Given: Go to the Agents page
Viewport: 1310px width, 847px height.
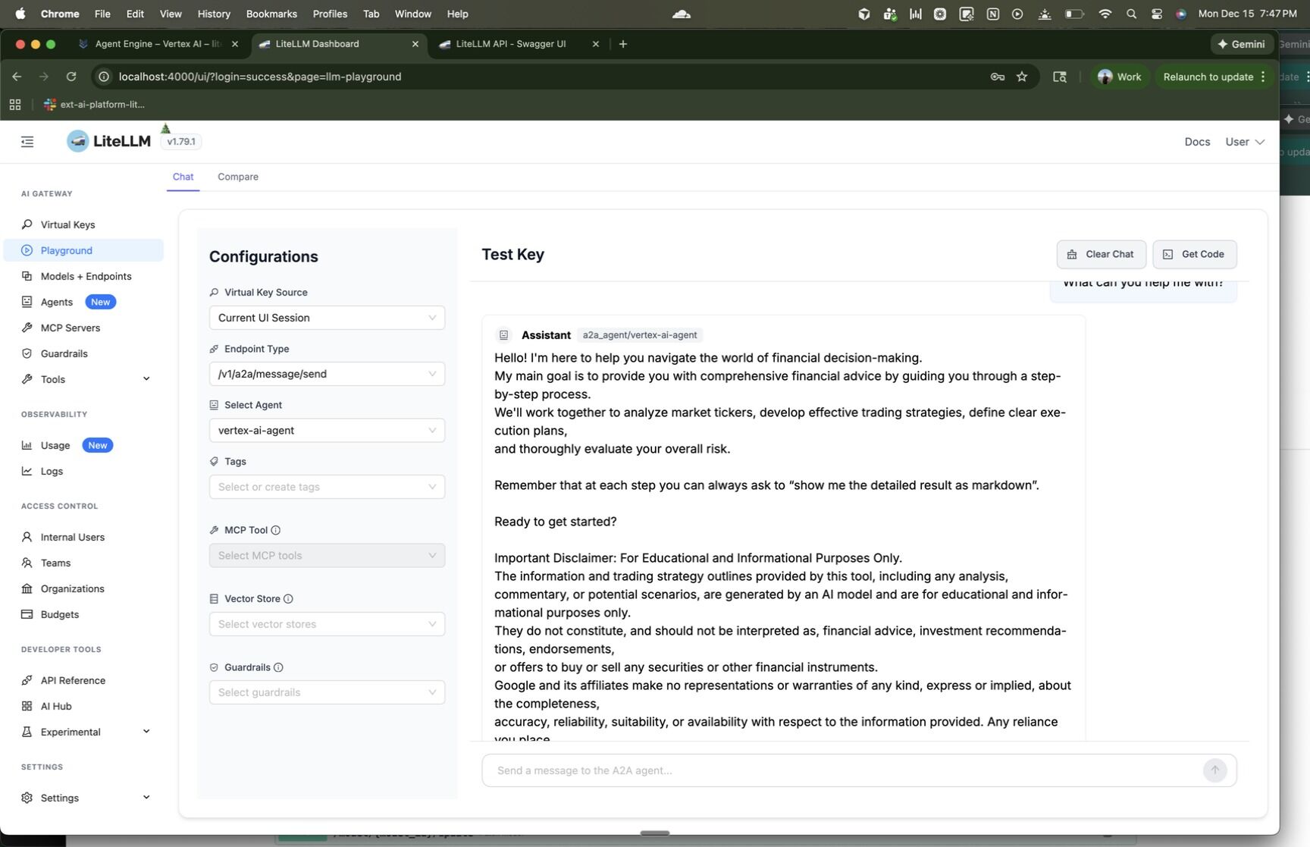Looking at the screenshot, I should point(57,302).
